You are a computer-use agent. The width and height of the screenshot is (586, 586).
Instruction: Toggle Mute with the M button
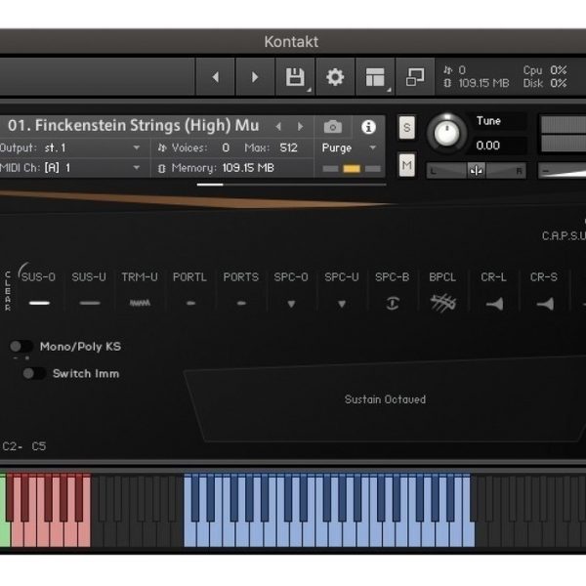[407, 165]
